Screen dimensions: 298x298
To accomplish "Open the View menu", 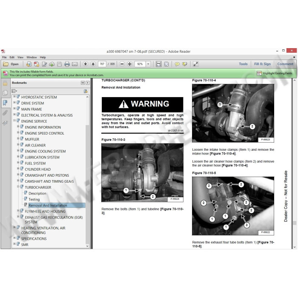I will pos(20,57).
